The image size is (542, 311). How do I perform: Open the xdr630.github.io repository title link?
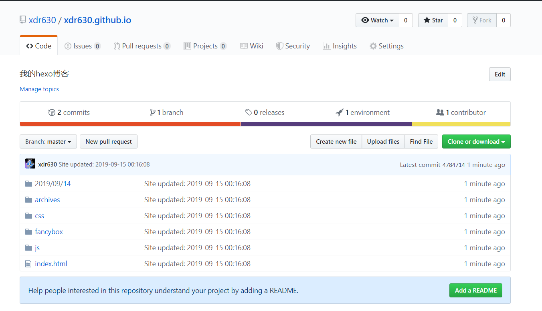[97, 20]
